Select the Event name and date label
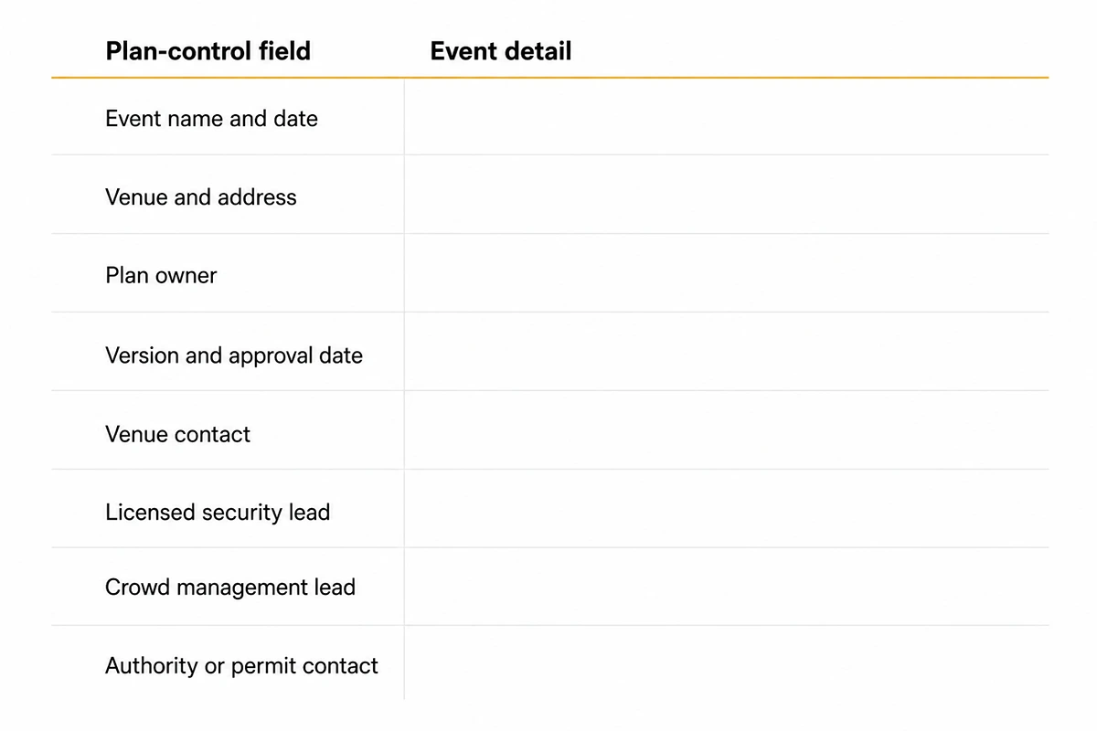The height and width of the screenshot is (731, 1097). pos(211,119)
